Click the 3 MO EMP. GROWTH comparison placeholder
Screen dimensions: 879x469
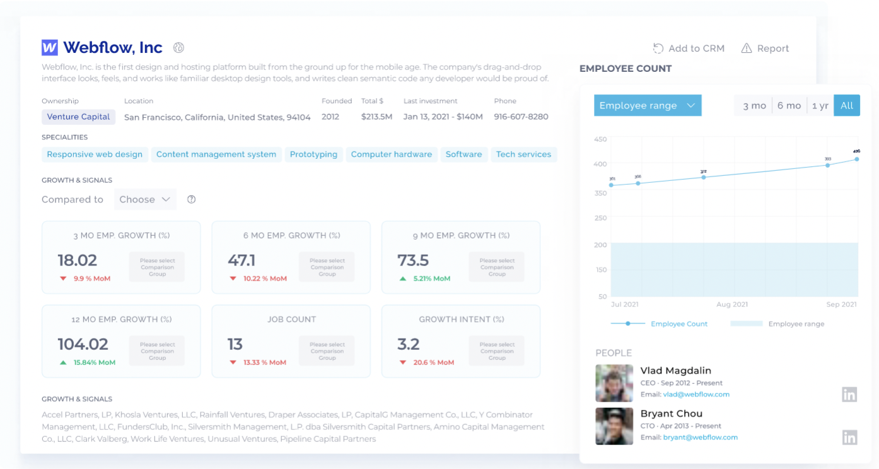[157, 267]
